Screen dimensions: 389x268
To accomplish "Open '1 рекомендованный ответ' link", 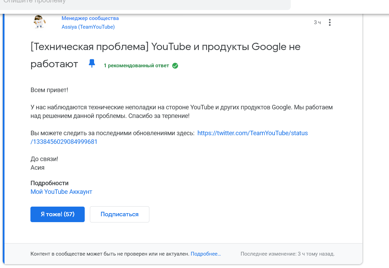I will coord(136,66).
